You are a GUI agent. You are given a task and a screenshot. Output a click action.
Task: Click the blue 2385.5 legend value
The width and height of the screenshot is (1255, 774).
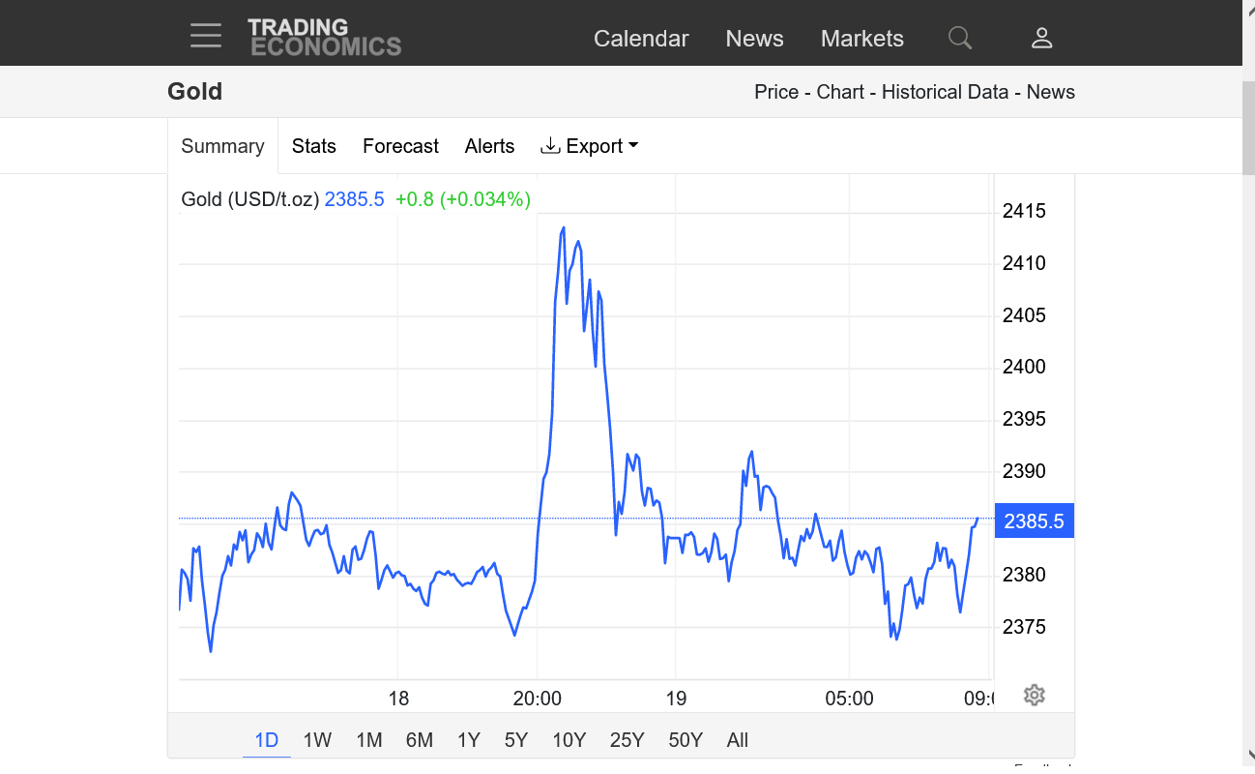354,199
